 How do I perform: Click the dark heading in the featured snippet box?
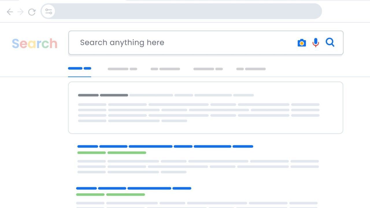click(x=103, y=95)
